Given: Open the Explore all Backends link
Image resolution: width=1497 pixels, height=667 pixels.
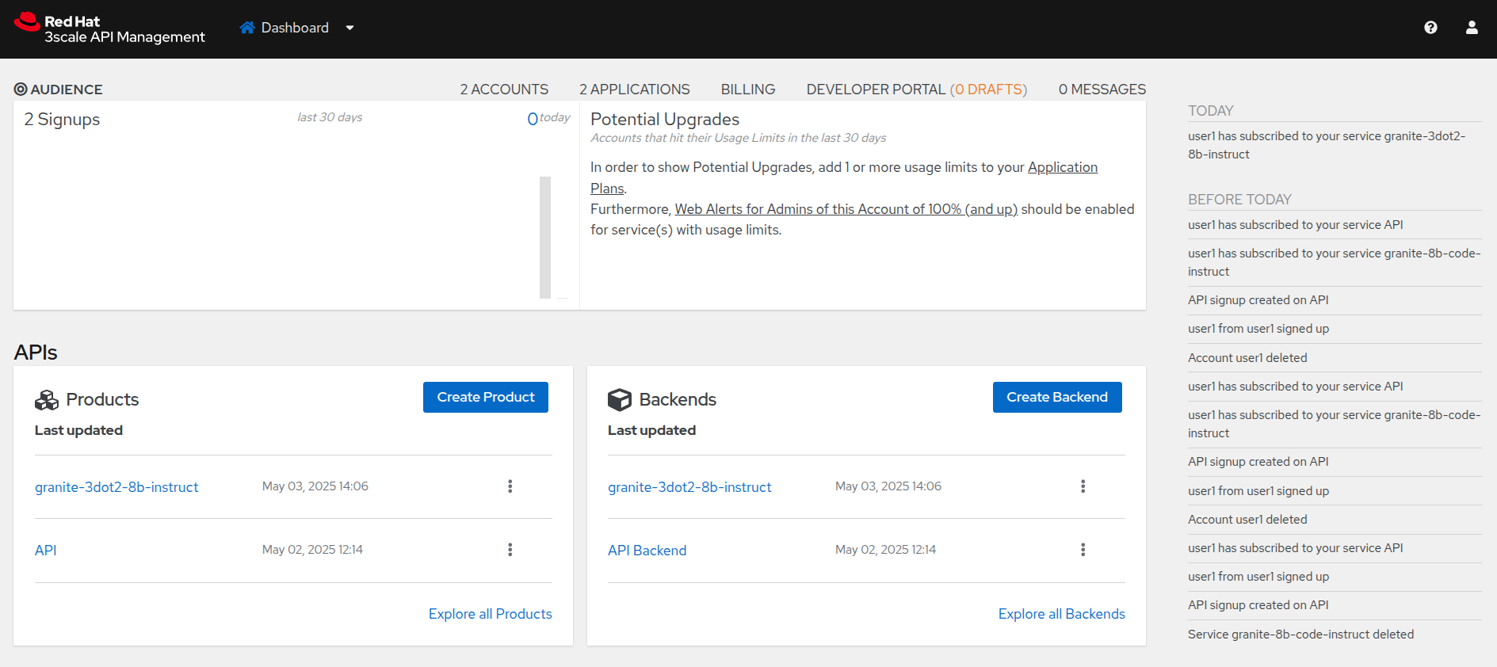Looking at the screenshot, I should point(1062,614).
